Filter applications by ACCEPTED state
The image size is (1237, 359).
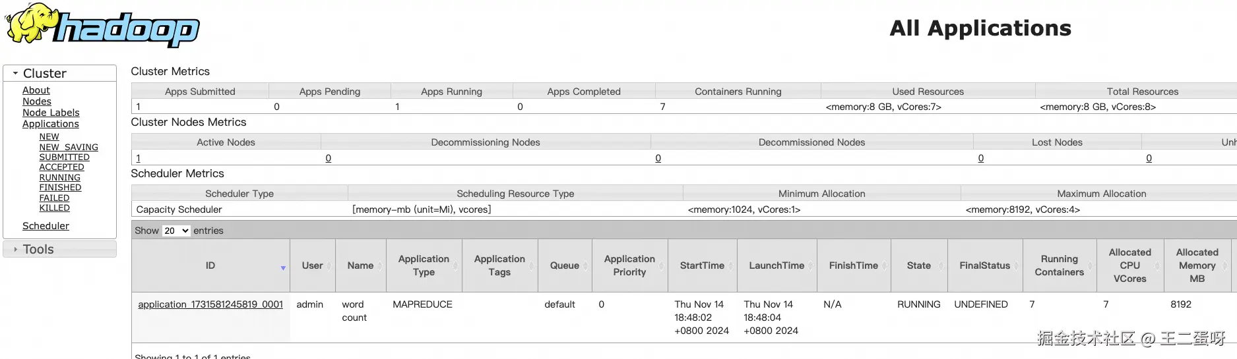(x=61, y=167)
